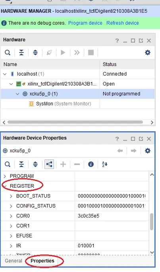
Task: Expand all rows in the properties list
Action: tap(35, 164)
